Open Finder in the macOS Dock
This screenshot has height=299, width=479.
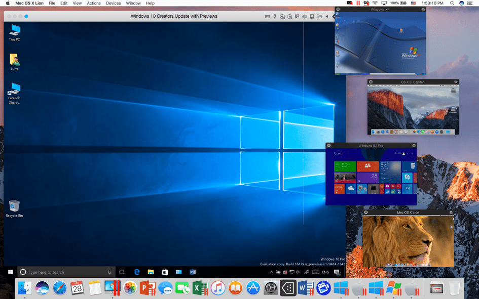(24, 288)
